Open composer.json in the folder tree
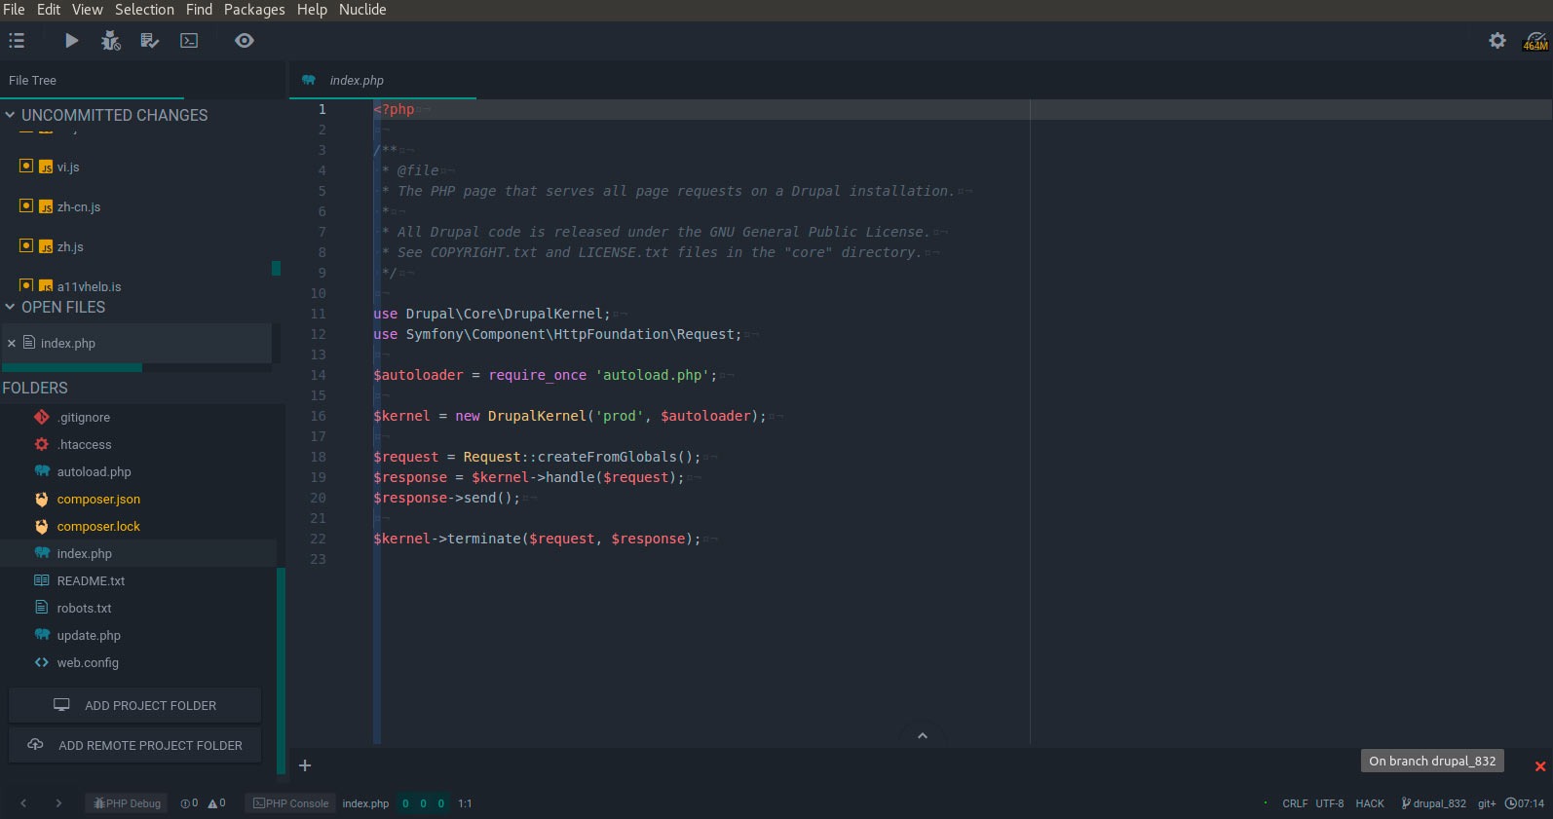Image resolution: width=1553 pixels, height=819 pixels. click(x=98, y=499)
